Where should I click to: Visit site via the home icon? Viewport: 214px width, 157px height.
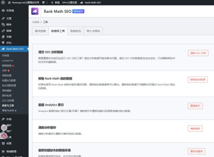pyautogui.click(x=9, y=3)
